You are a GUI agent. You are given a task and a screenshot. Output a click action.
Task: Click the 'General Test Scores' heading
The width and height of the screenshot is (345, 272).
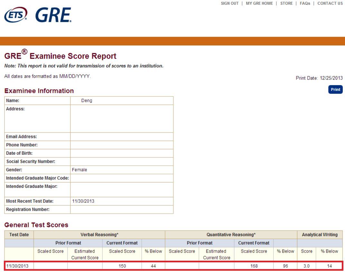click(x=36, y=225)
